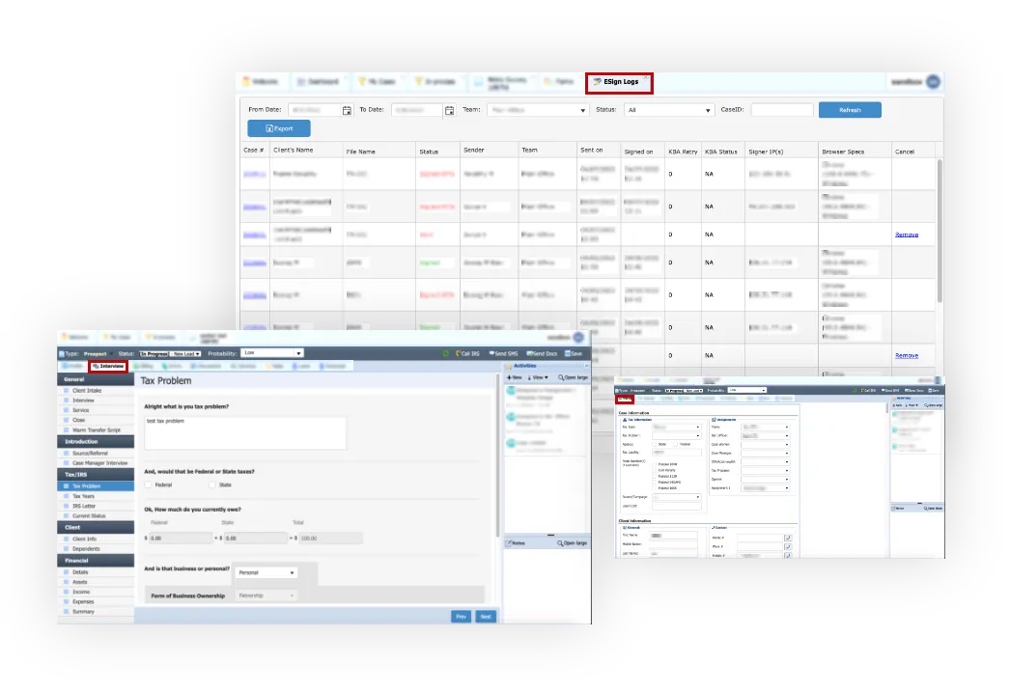Select Tax Problem in the sidebar
Viewport: 1010px width, 692px height.
pos(96,486)
